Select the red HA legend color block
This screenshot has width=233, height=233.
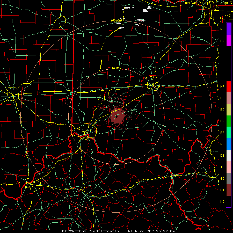coord(229,86)
